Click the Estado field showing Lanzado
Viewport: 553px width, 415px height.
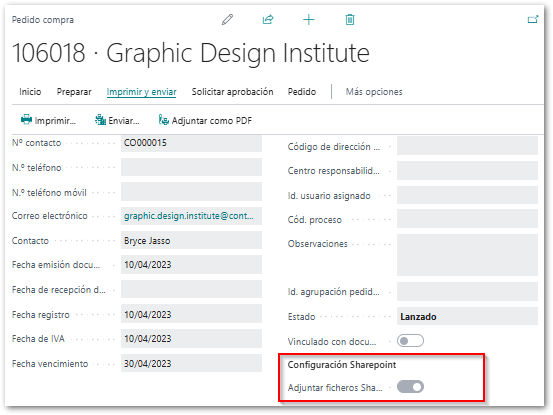click(x=467, y=316)
